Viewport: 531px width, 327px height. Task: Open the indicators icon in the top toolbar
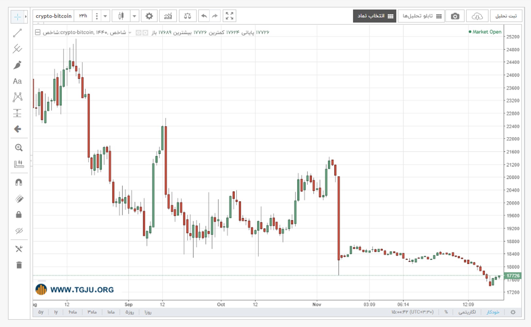[168, 16]
